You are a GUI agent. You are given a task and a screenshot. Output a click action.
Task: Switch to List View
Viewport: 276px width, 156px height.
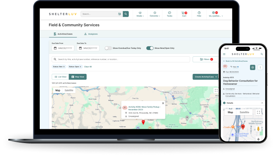click(x=60, y=77)
